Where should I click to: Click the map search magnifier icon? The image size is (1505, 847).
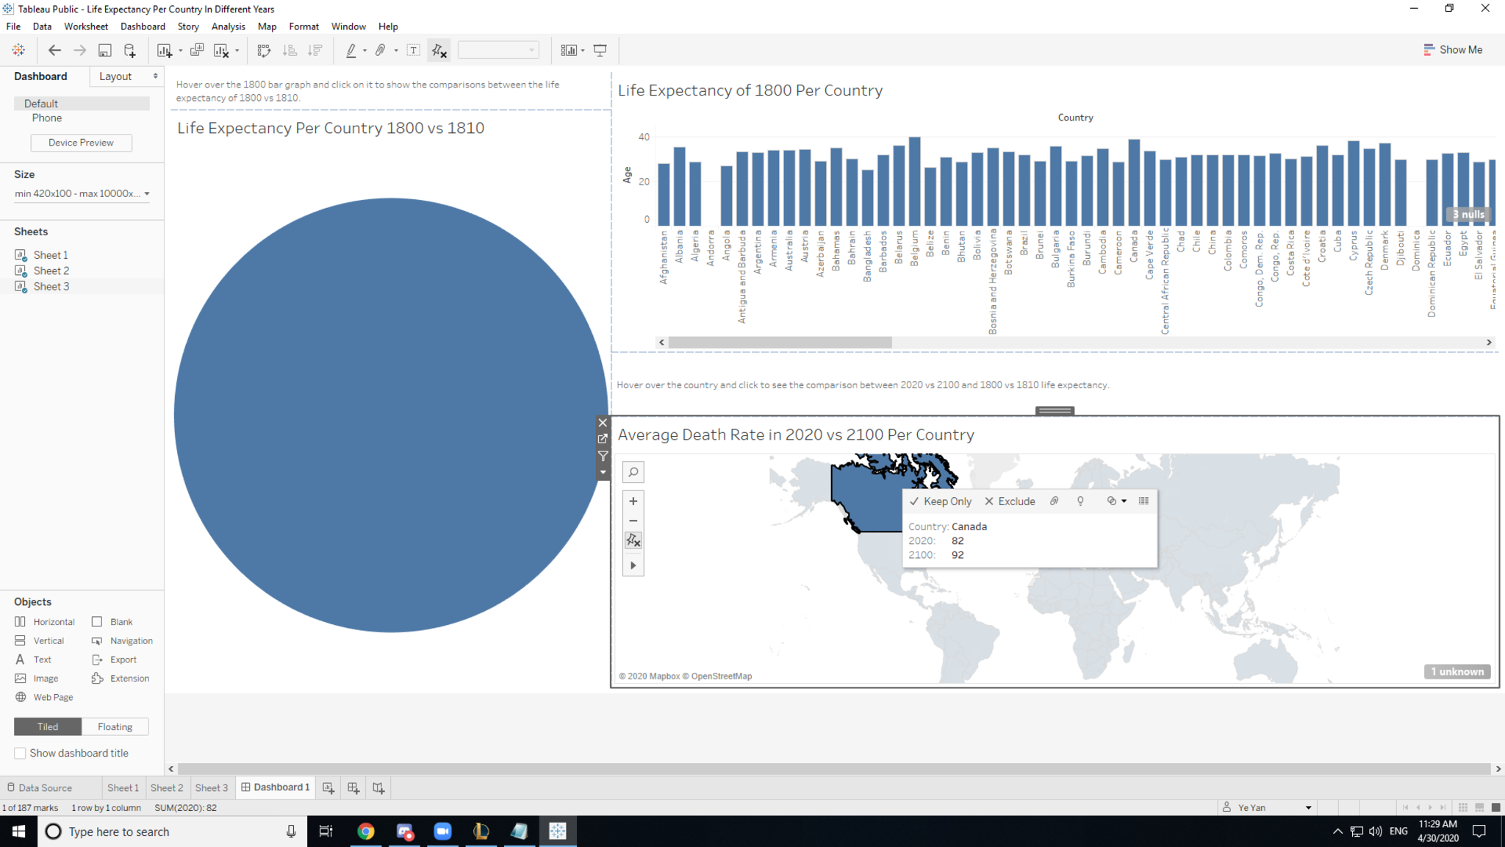click(633, 472)
